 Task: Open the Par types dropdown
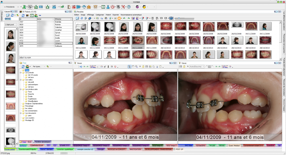point(37,67)
